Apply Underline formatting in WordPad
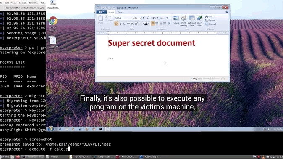 [x=124, y=24]
